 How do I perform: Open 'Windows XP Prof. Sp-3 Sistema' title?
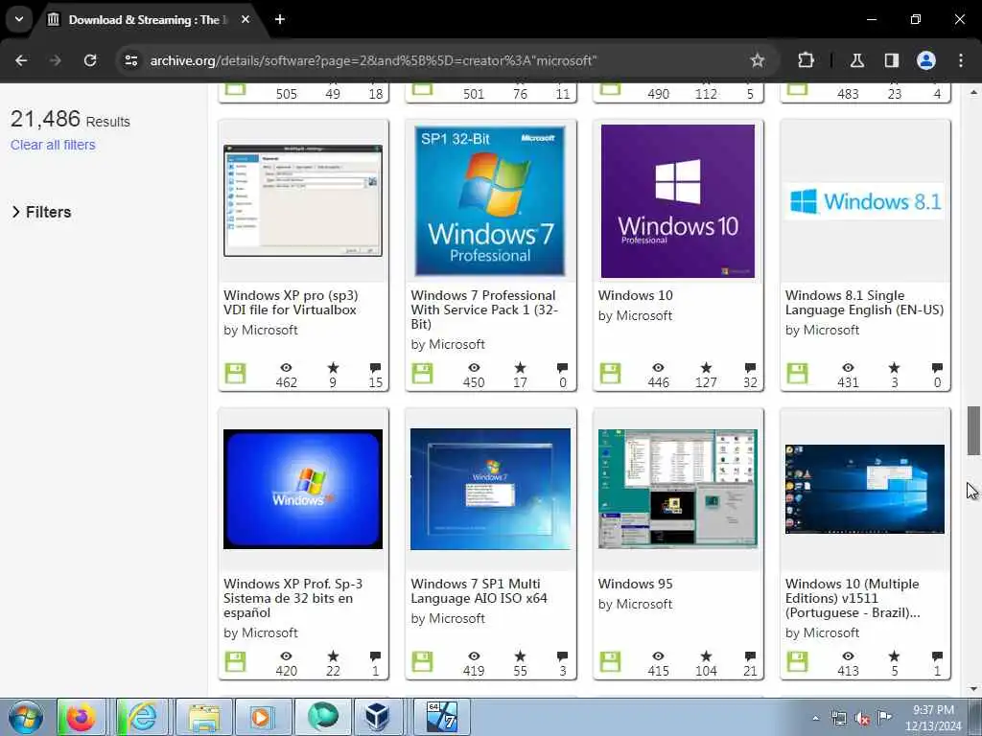292,598
